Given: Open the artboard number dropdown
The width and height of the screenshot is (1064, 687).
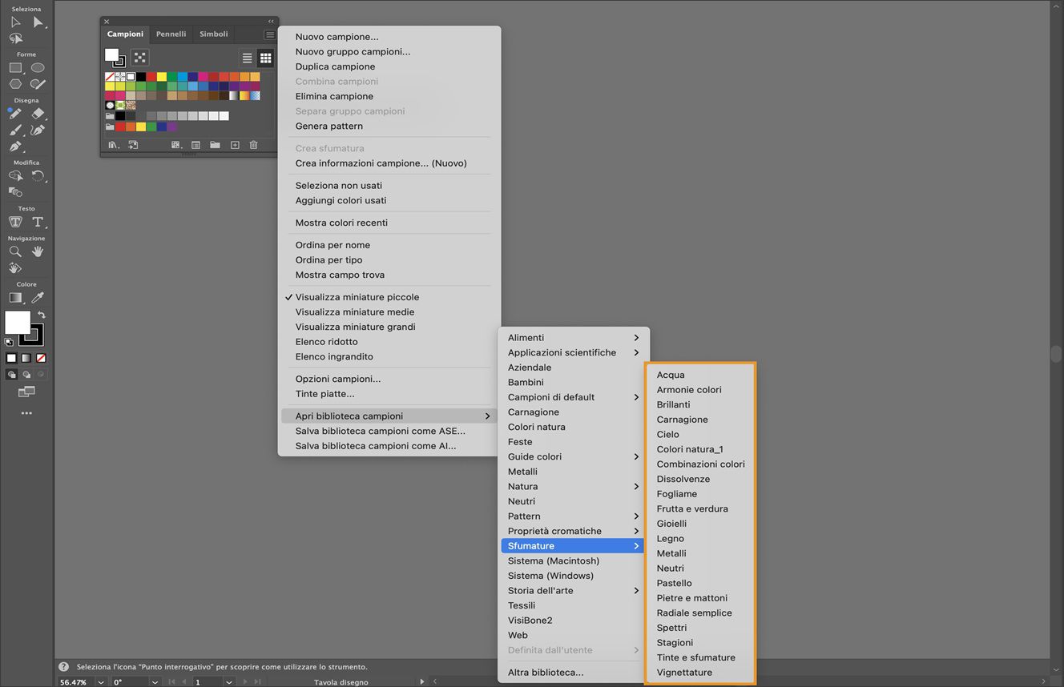Looking at the screenshot, I should 228,682.
